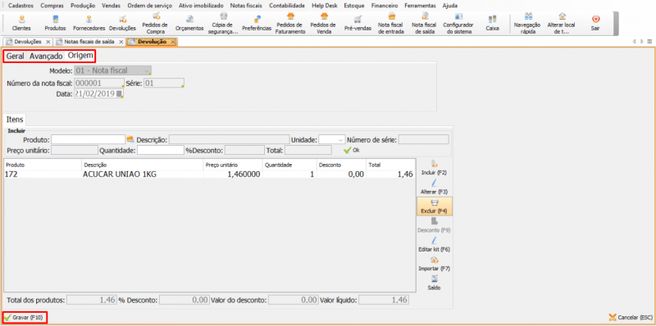Open the Produtos toolbar icon

(x=55, y=24)
